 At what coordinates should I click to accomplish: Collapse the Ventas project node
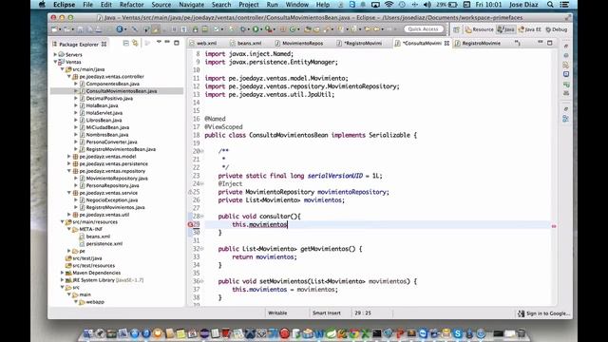coord(55,62)
